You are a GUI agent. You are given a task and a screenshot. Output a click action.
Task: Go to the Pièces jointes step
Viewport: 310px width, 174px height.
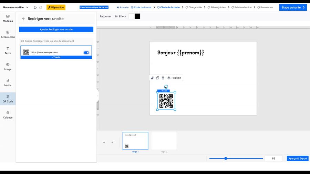(217, 8)
